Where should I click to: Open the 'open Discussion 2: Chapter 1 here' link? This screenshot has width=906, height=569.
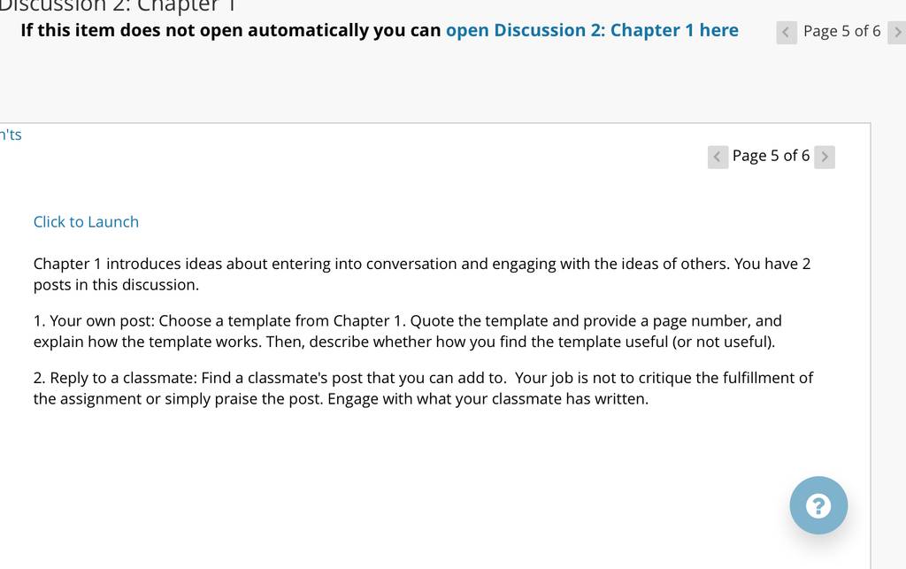[592, 30]
